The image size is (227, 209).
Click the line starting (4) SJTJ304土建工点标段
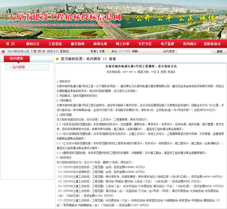(129, 181)
